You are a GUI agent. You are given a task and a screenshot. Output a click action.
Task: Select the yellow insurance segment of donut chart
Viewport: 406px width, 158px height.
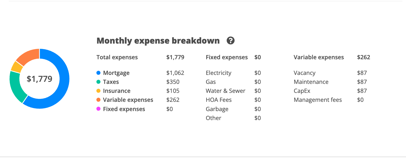(x=17, y=67)
